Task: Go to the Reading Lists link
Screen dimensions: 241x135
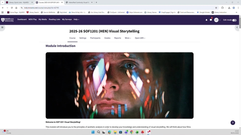Action: pyautogui.click(x=54, y=19)
